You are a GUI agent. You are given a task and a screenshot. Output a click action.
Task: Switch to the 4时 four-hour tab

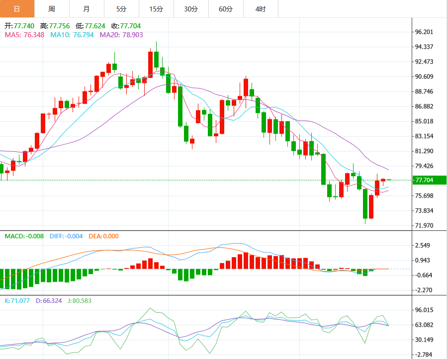(261, 9)
